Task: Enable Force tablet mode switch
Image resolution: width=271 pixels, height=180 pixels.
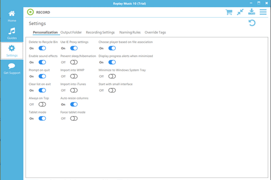Action: [74, 119]
